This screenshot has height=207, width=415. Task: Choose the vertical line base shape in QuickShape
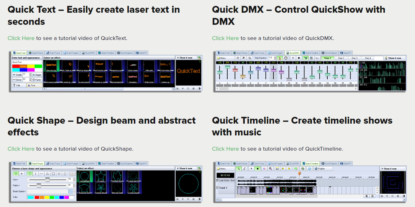click(x=36, y=174)
